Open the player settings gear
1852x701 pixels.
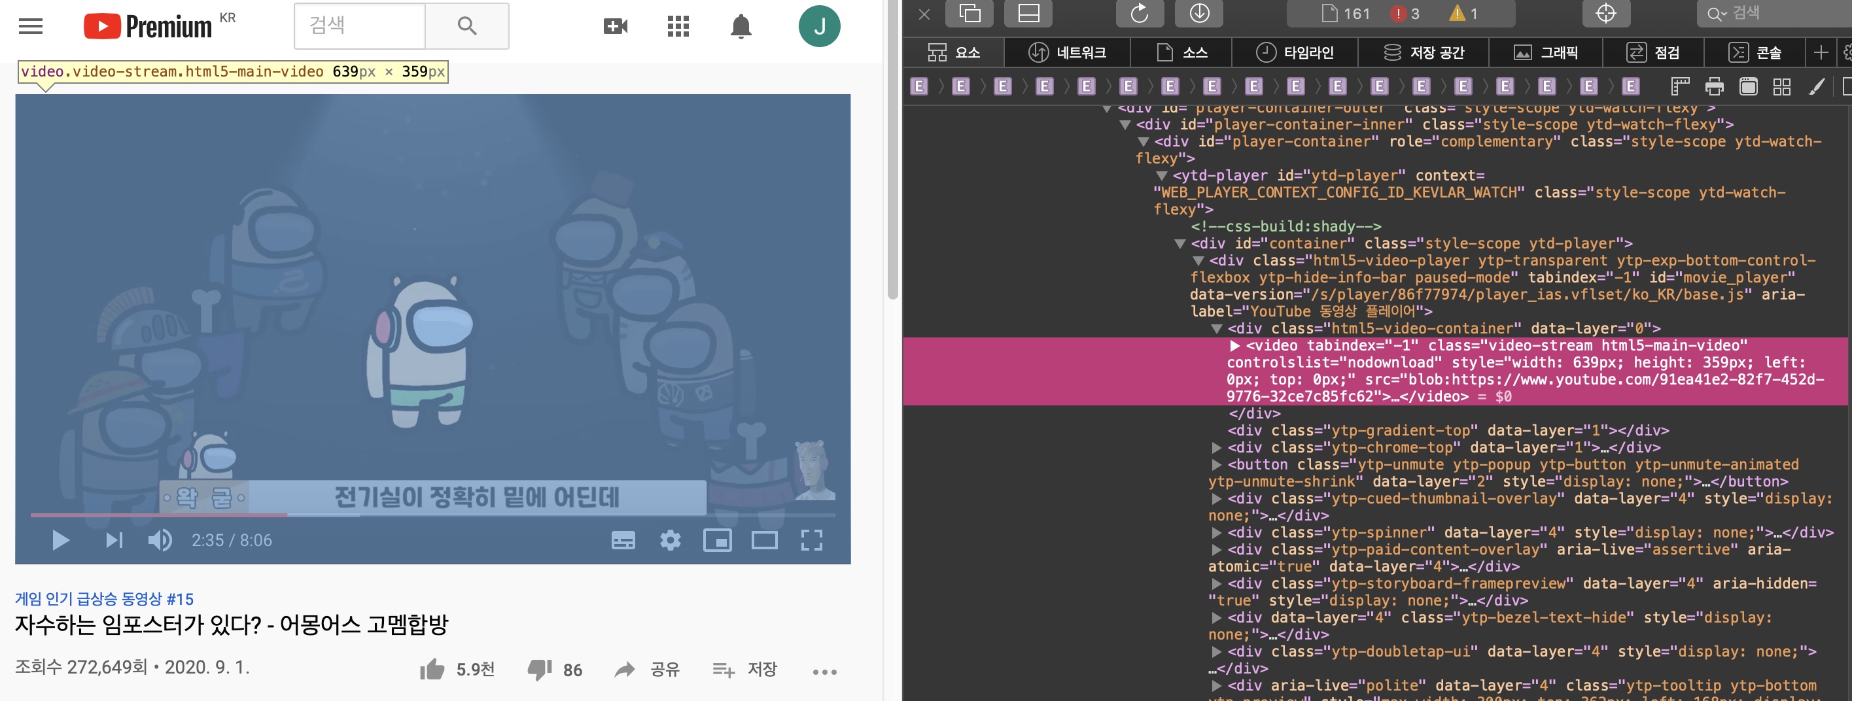(670, 540)
